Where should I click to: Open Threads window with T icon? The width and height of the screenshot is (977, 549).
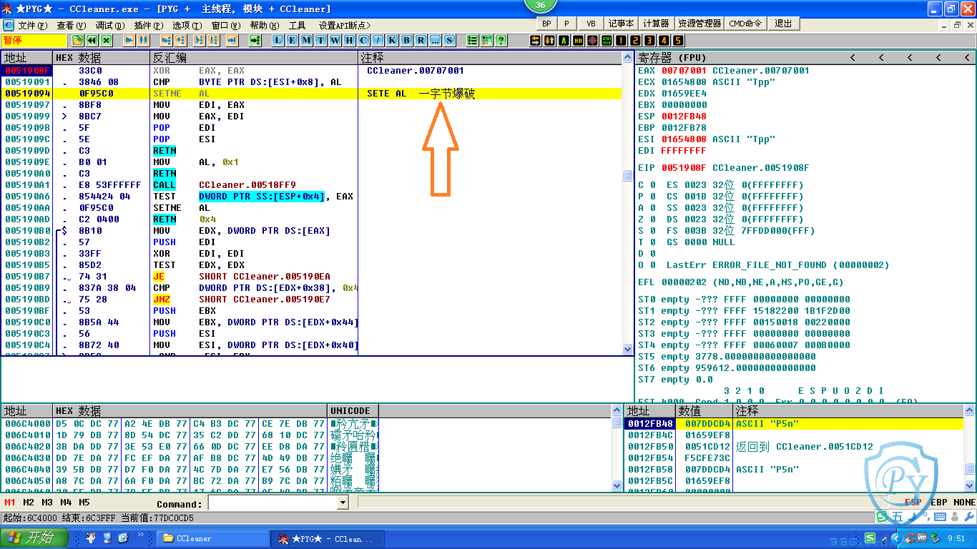(320, 41)
